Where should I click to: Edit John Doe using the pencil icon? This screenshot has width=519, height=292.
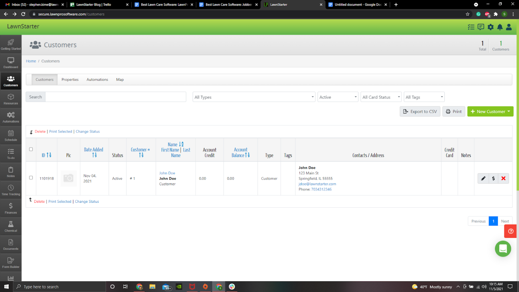(483, 178)
